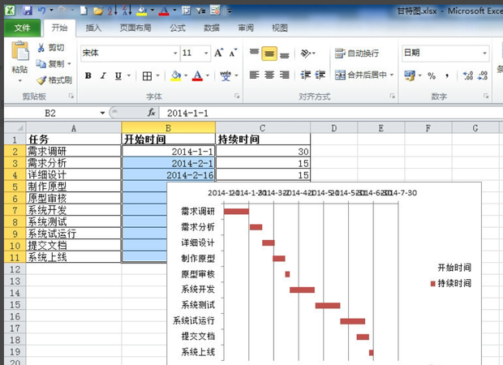Click the phonetic guide wén icon
503x365 pixels.
pyautogui.click(x=226, y=76)
